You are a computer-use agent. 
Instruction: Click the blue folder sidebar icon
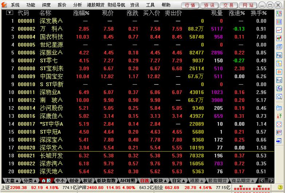[x=279, y=108]
